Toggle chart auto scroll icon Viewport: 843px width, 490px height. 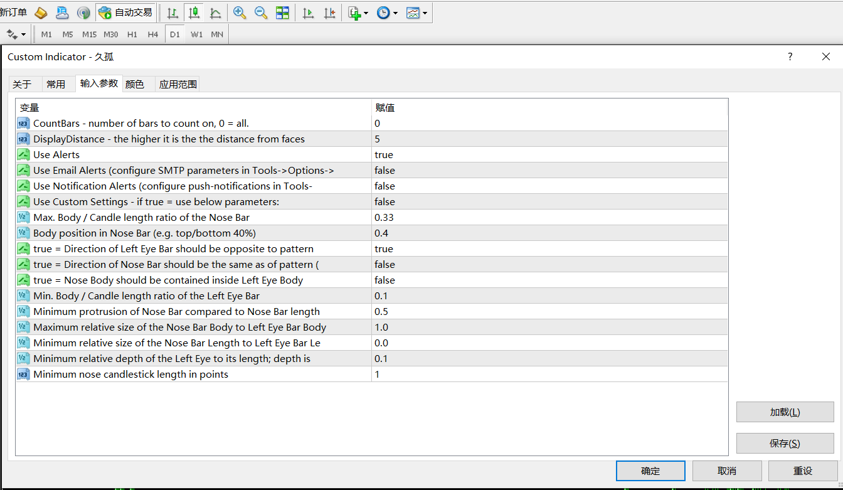coord(308,13)
